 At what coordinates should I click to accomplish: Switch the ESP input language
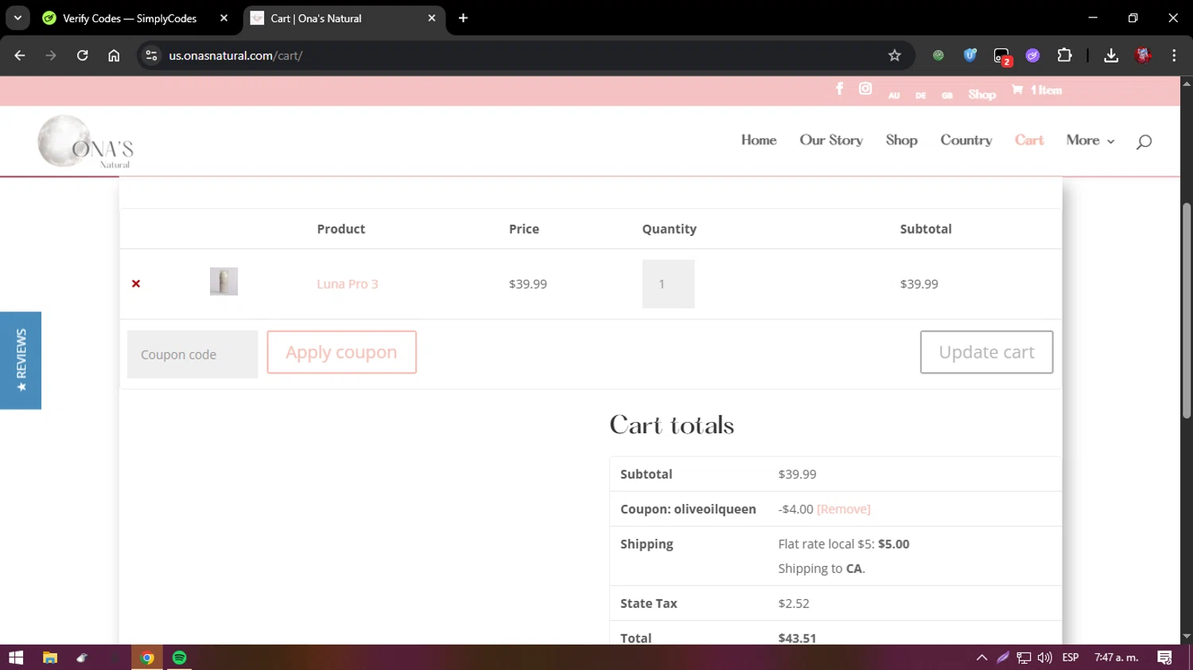click(1071, 657)
